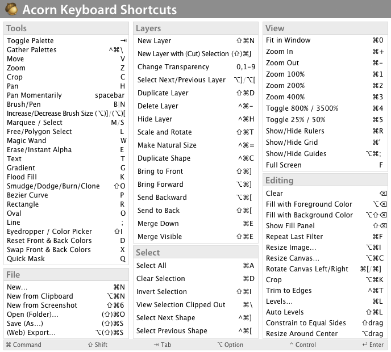
Task: Click the 'Select All' row
Action: point(195,266)
